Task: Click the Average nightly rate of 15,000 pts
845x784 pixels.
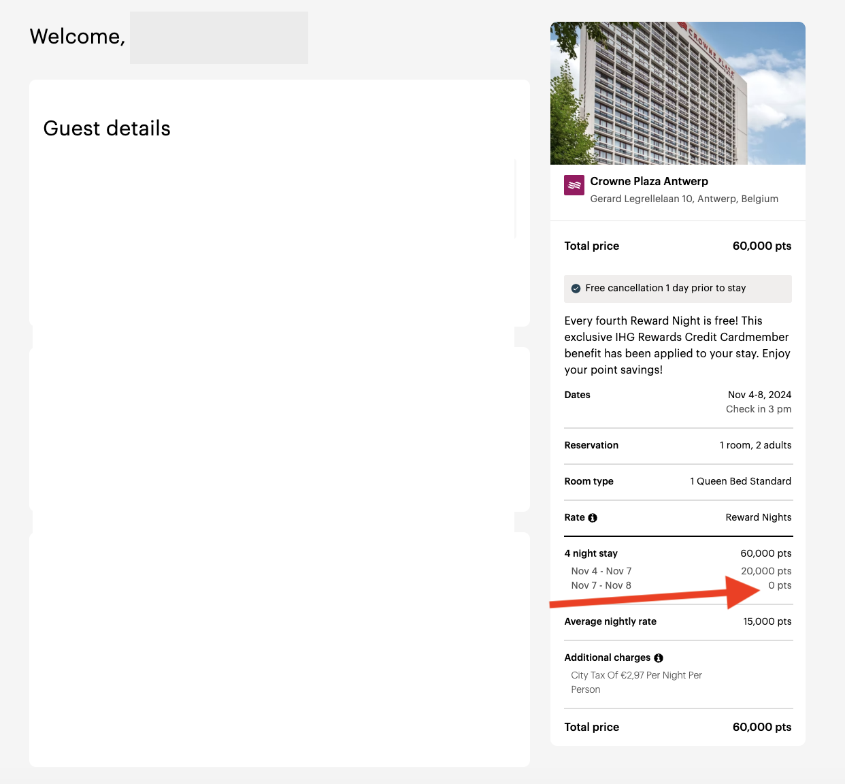Action: (x=610, y=621)
